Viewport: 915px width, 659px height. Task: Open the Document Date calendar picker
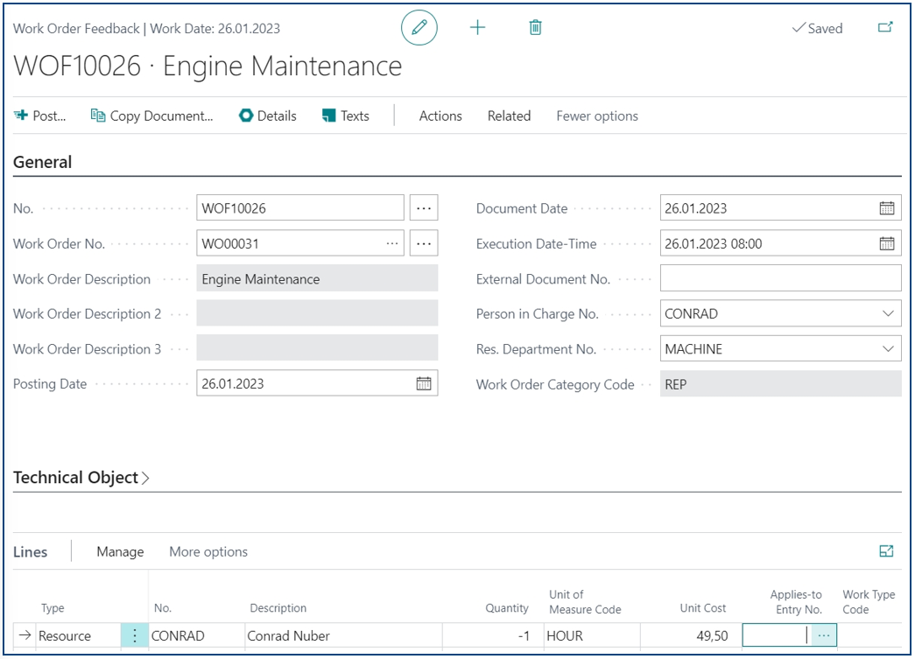pyautogui.click(x=886, y=208)
